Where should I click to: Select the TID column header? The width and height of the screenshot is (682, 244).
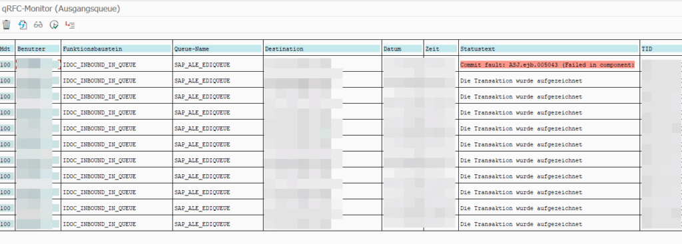(661, 49)
